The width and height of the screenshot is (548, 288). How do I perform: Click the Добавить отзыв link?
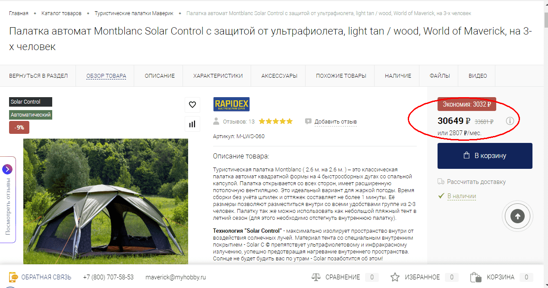(x=335, y=122)
